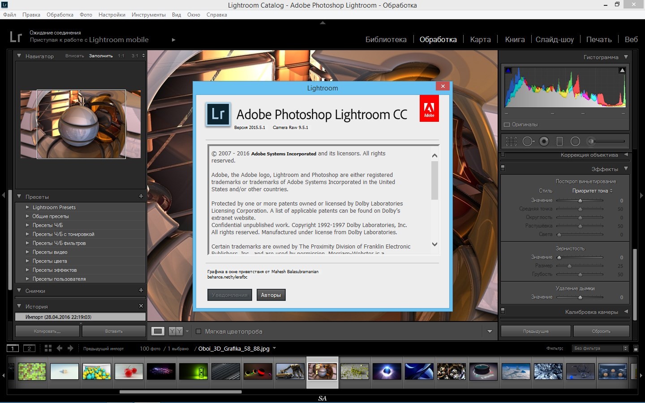Screen dimensions: 645x403
Task: Open the Без фильтра filter dropdown
Action: point(600,348)
